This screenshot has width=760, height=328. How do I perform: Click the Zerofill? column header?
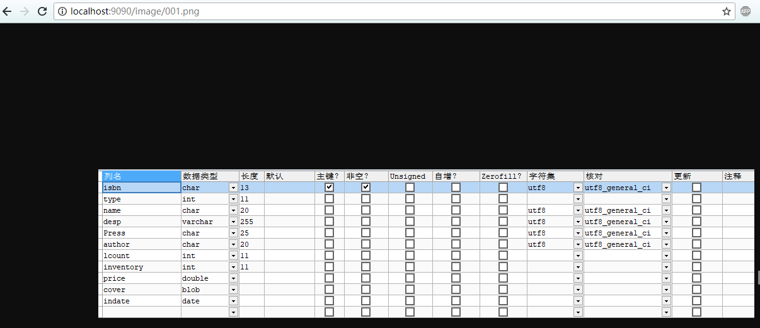tap(504, 176)
